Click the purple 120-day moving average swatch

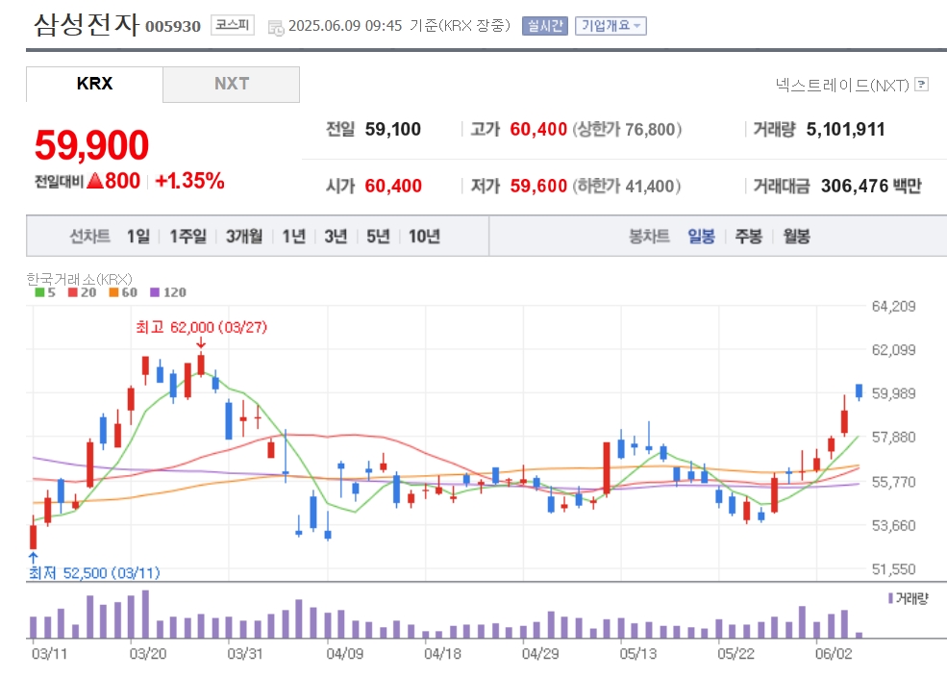coord(155,292)
